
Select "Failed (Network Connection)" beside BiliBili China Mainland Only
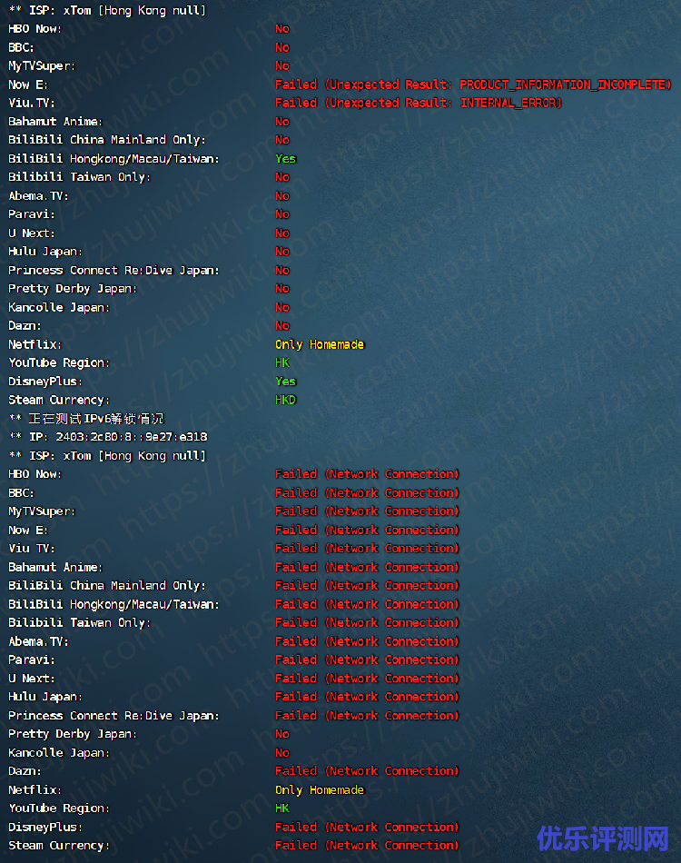tap(367, 586)
